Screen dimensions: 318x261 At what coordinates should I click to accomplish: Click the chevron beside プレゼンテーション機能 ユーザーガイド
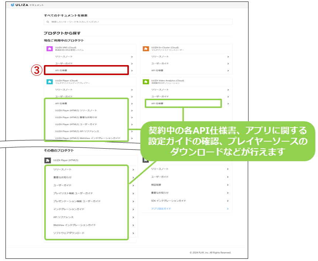click(133, 201)
